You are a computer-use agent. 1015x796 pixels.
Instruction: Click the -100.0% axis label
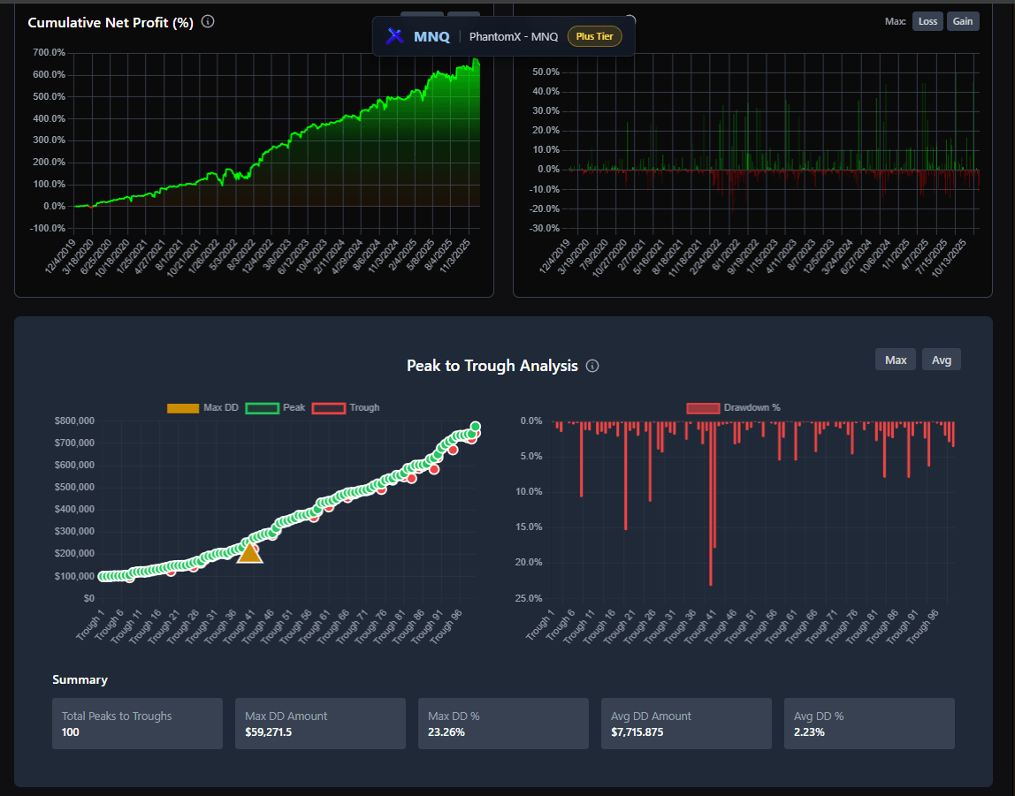(48, 228)
